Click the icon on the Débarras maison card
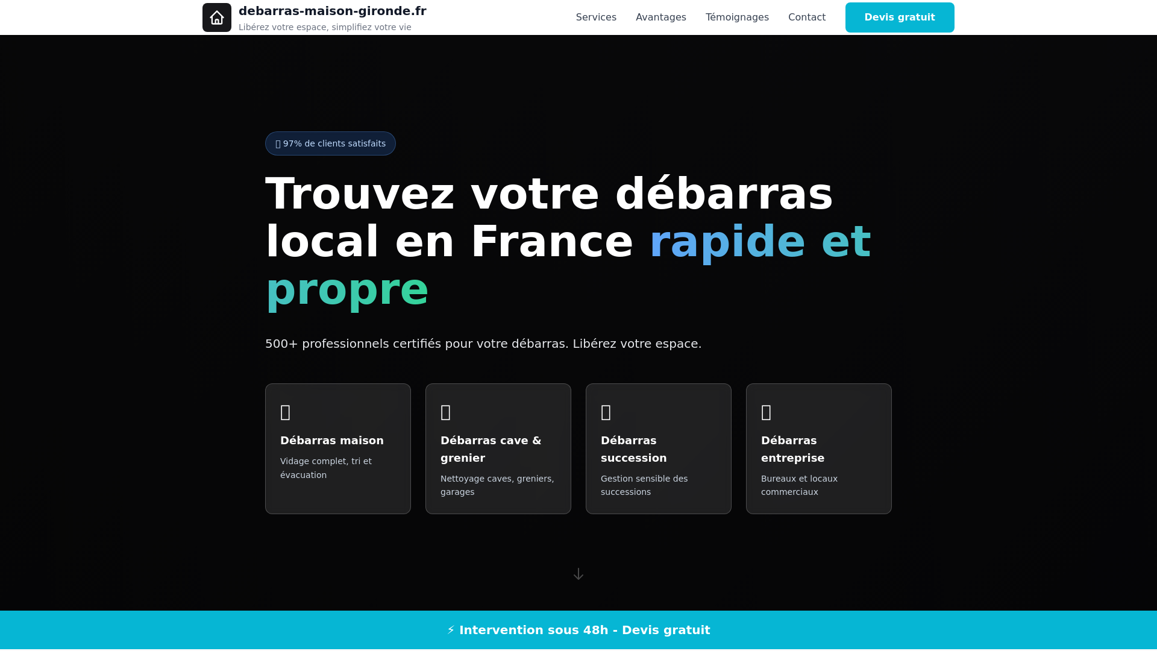 285,412
